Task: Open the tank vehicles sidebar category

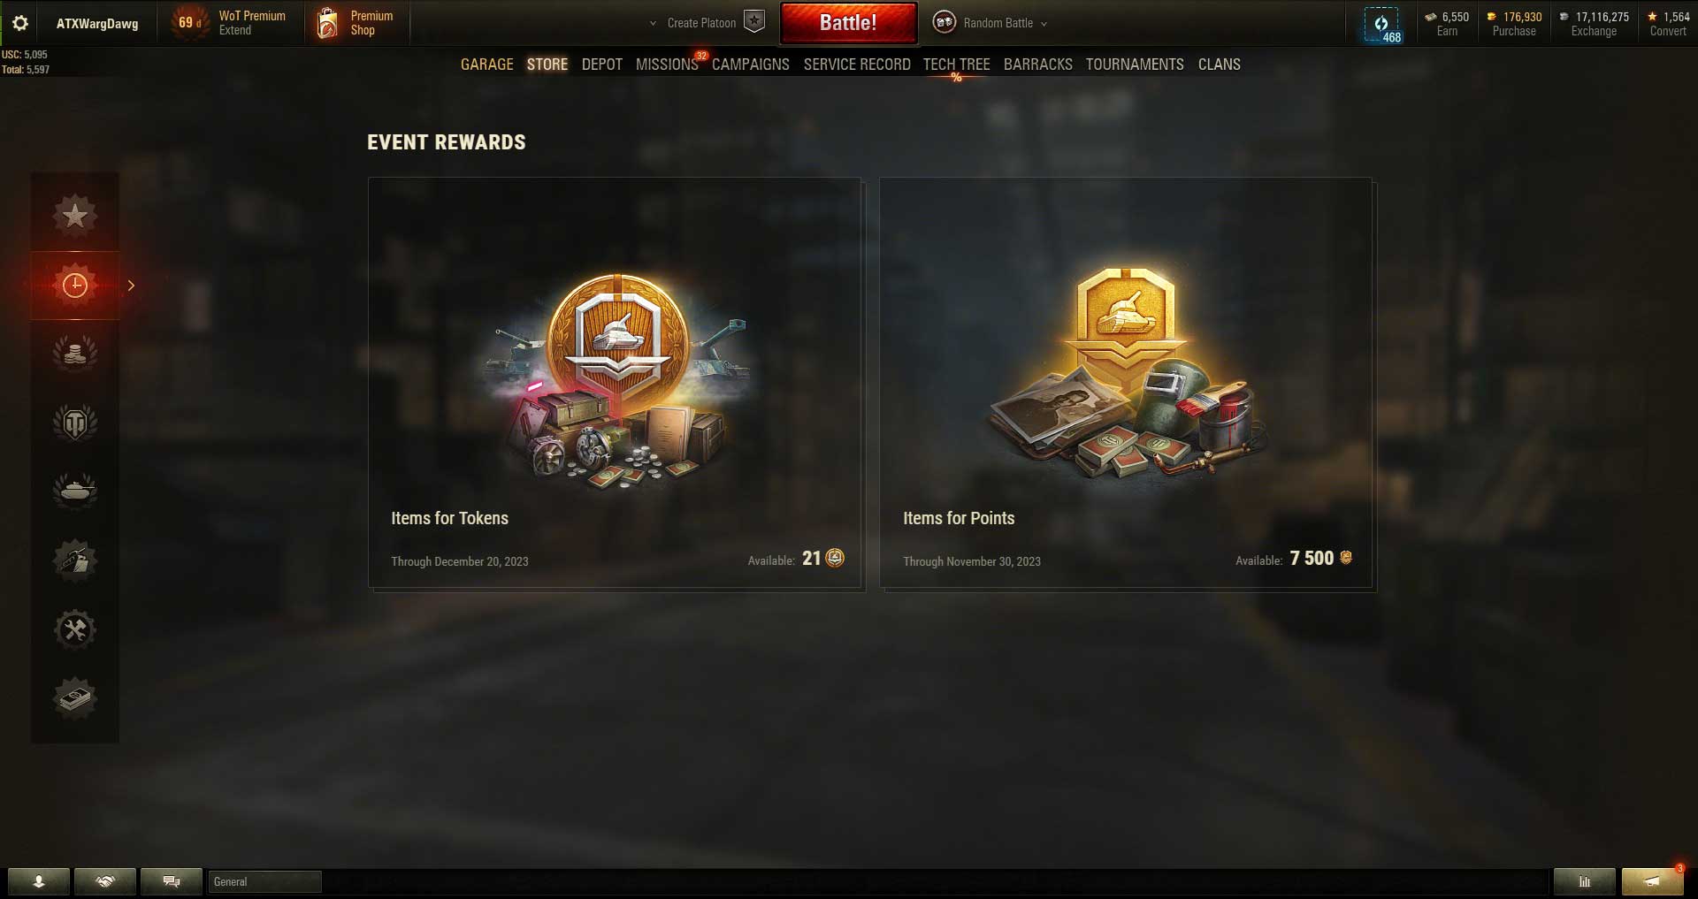Action: pyautogui.click(x=75, y=489)
